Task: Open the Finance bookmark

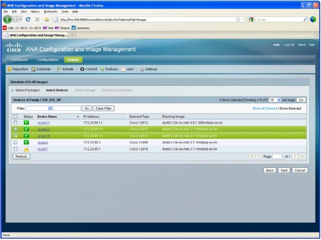Action: tap(62, 28)
